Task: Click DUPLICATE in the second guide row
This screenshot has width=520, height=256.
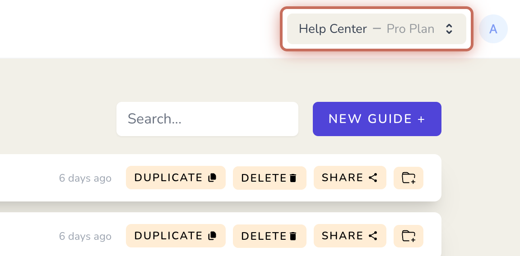Action: point(176,235)
